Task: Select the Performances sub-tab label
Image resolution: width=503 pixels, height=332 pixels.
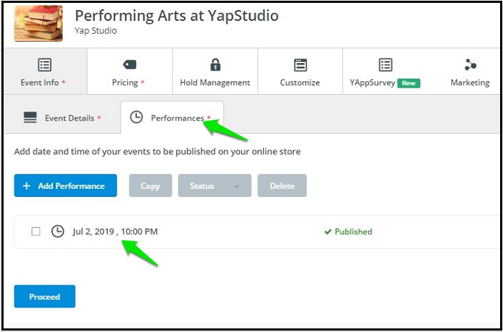Action: 177,118
